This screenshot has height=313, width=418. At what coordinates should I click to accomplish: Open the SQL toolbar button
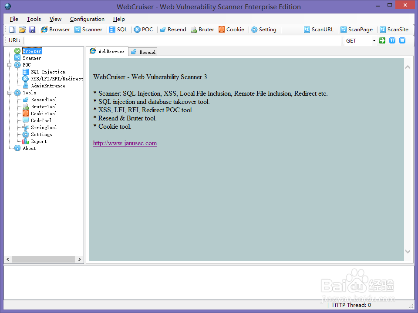point(118,30)
